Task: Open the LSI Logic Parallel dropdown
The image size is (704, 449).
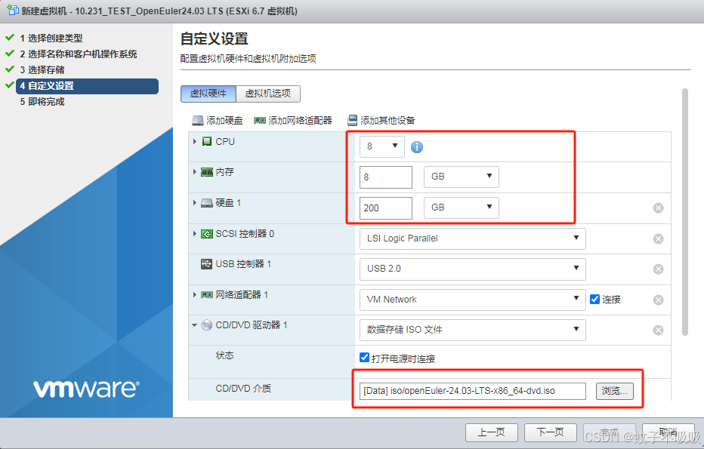Action: (472, 238)
